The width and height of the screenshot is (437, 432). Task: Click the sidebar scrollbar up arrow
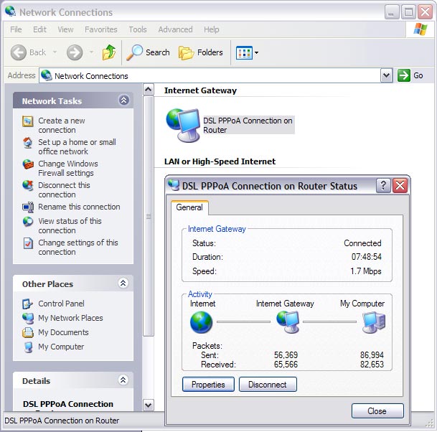pos(149,90)
